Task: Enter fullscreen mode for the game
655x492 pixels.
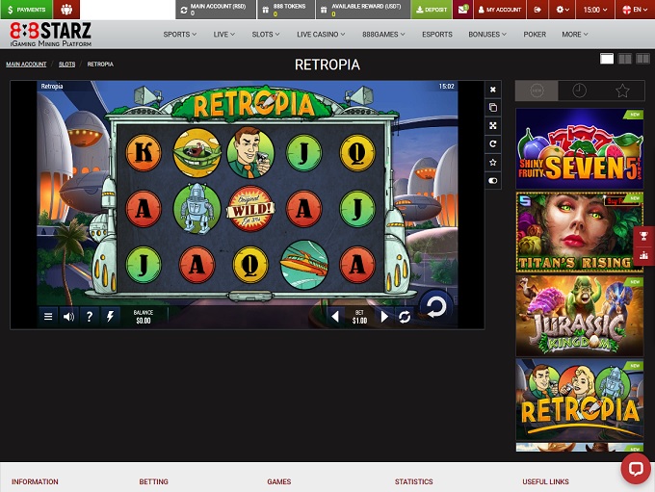Action: [x=493, y=125]
